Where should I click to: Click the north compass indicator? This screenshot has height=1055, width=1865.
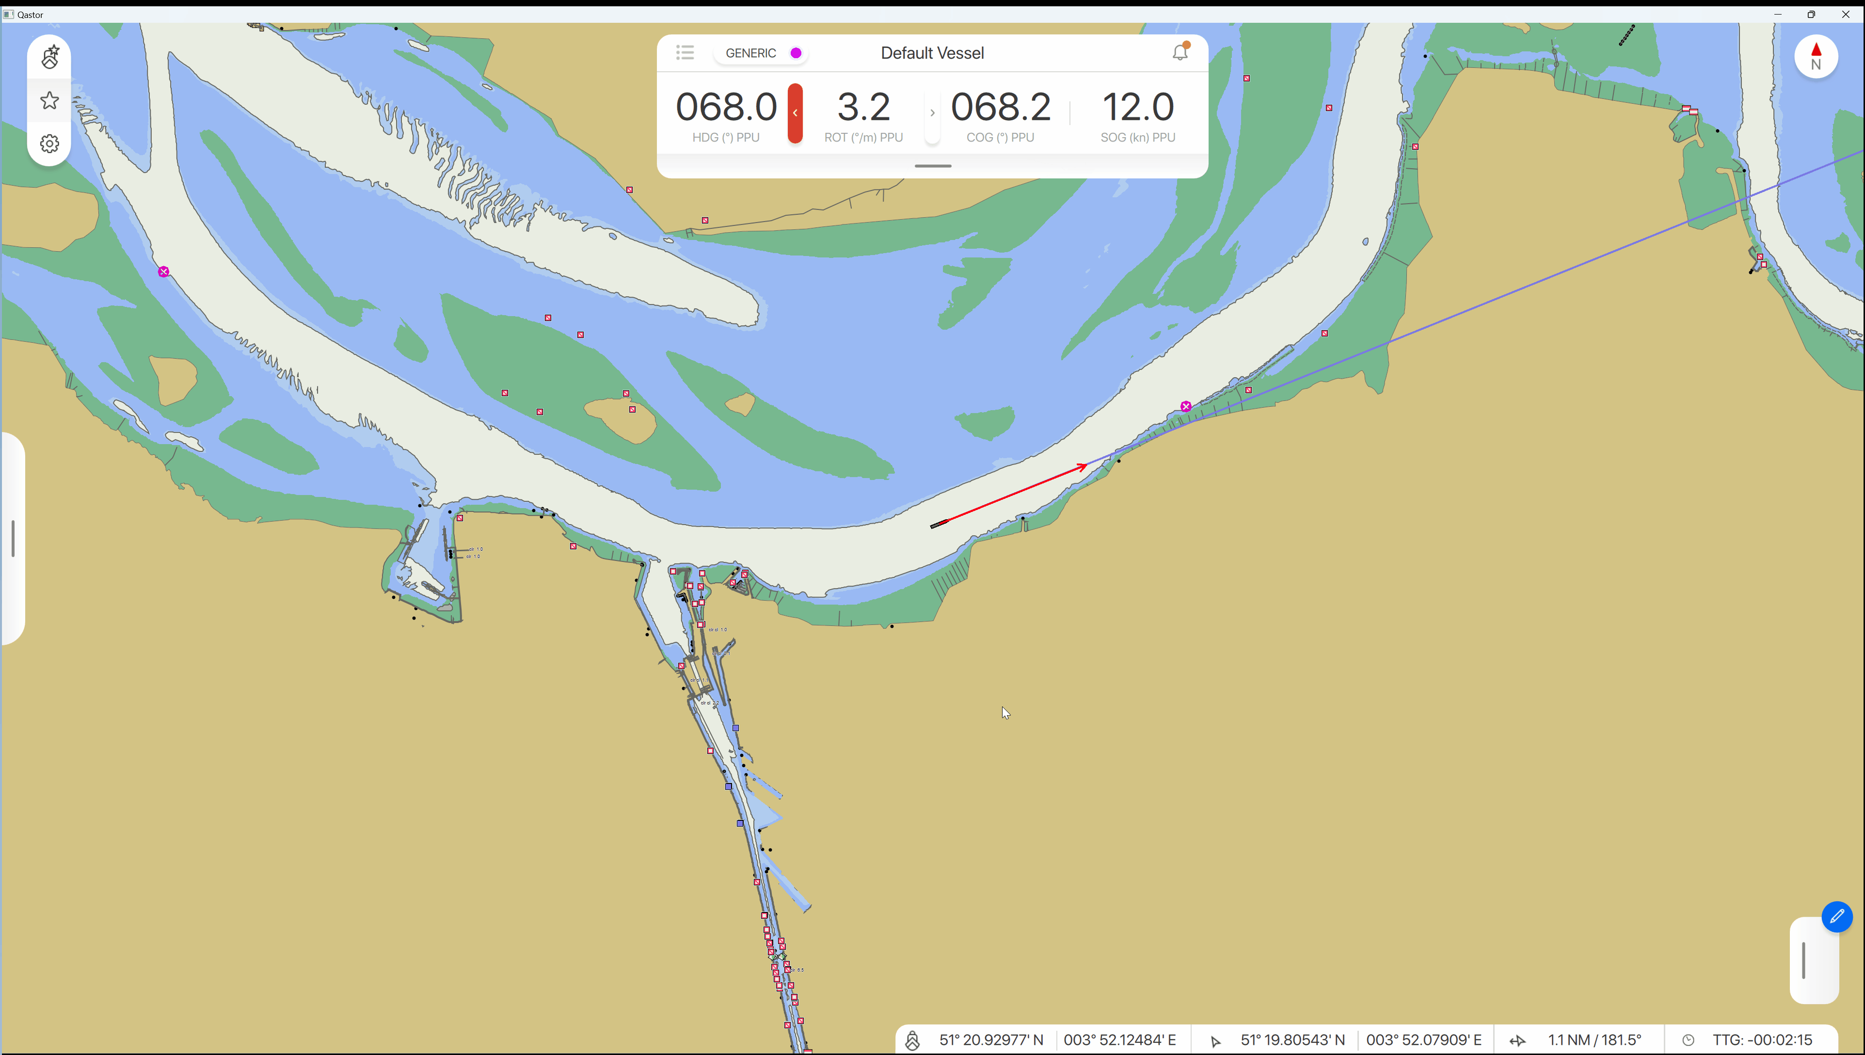(x=1816, y=57)
